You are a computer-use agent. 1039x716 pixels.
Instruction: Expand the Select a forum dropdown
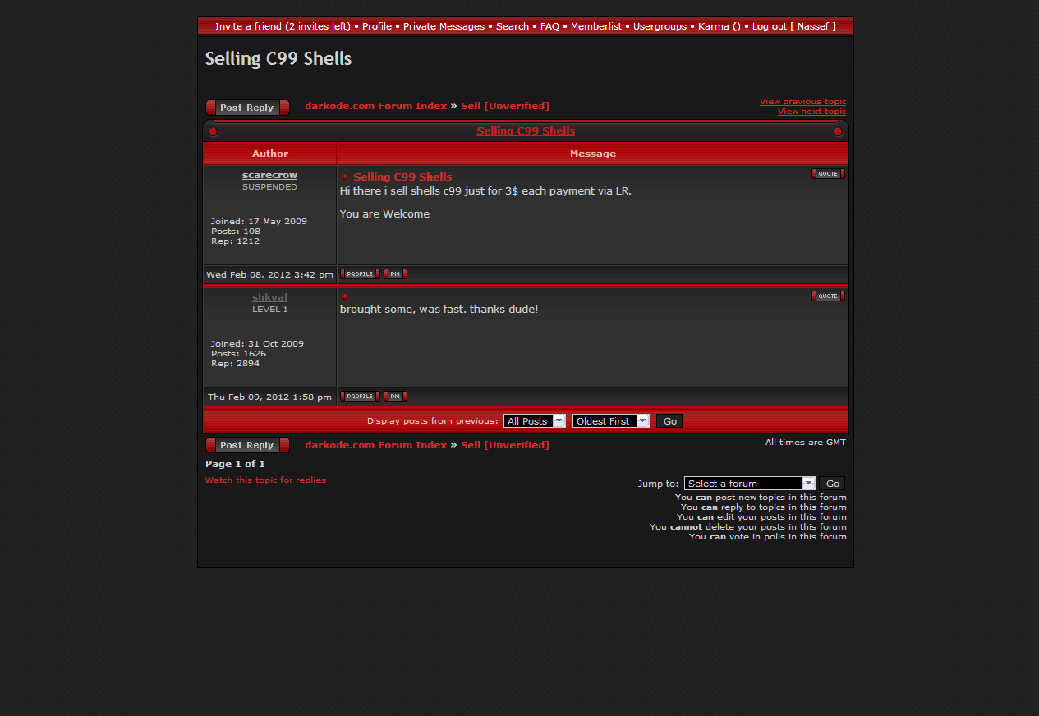pos(749,484)
